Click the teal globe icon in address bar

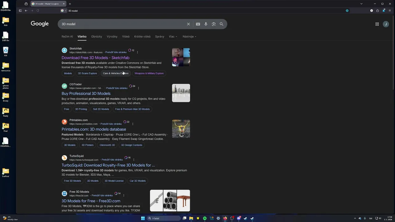tap(347, 10)
